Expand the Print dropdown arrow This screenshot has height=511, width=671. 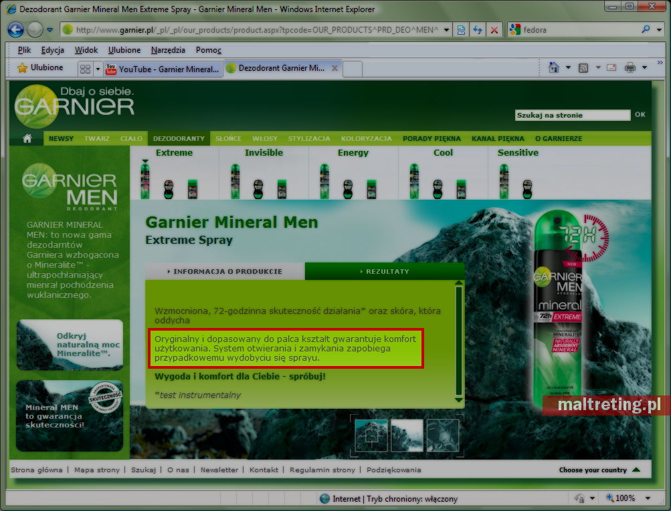point(644,67)
